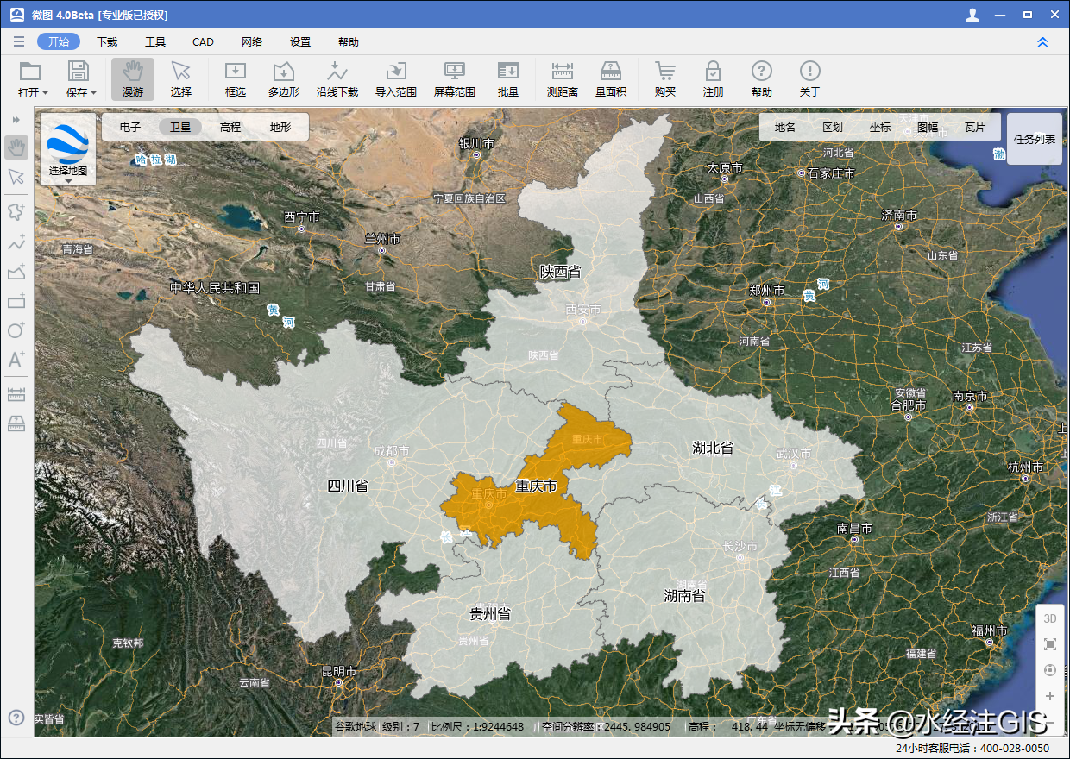
Task: Activate the 沿线下载 along-line download tool
Action: pyautogui.click(x=337, y=78)
